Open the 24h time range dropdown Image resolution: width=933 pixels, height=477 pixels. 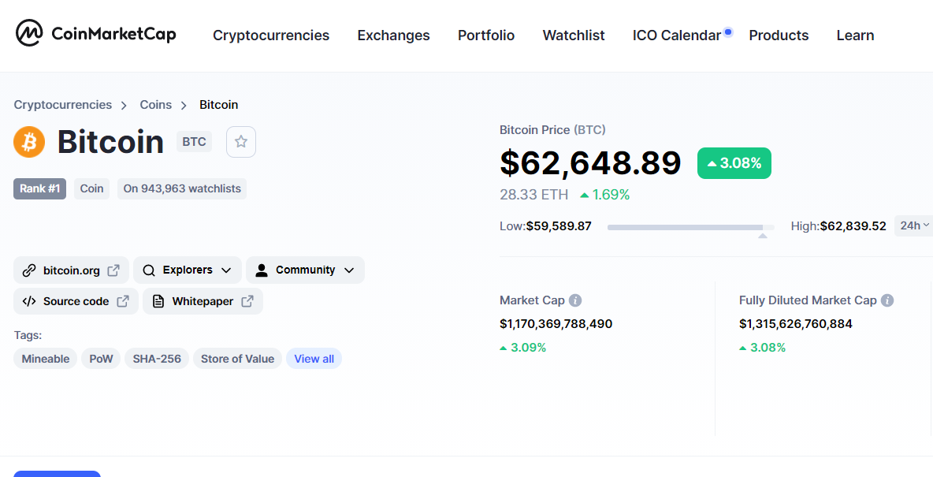pos(914,225)
